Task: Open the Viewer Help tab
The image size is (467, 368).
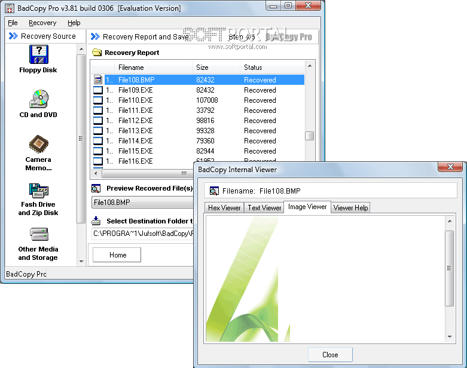Action: coord(350,208)
